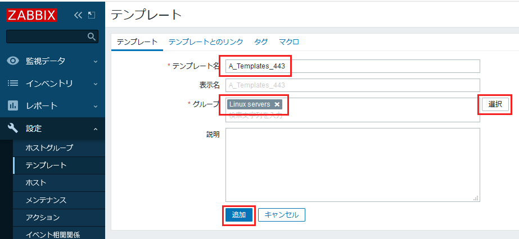This screenshot has width=519, height=239.
Task: Click the eye icon for 監視データ
Action: (x=13, y=61)
